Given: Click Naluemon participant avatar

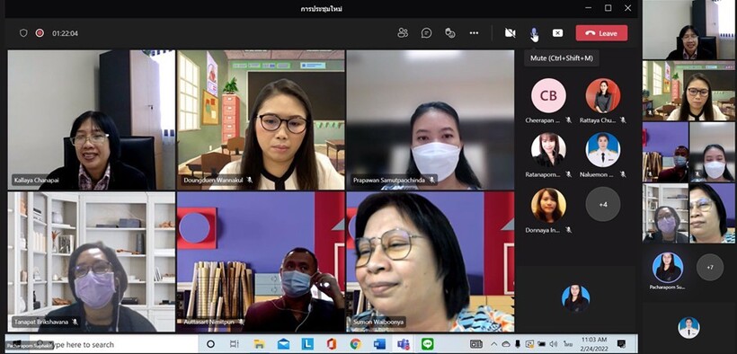Looking at the screenshot, I should (x=603, y=150).
